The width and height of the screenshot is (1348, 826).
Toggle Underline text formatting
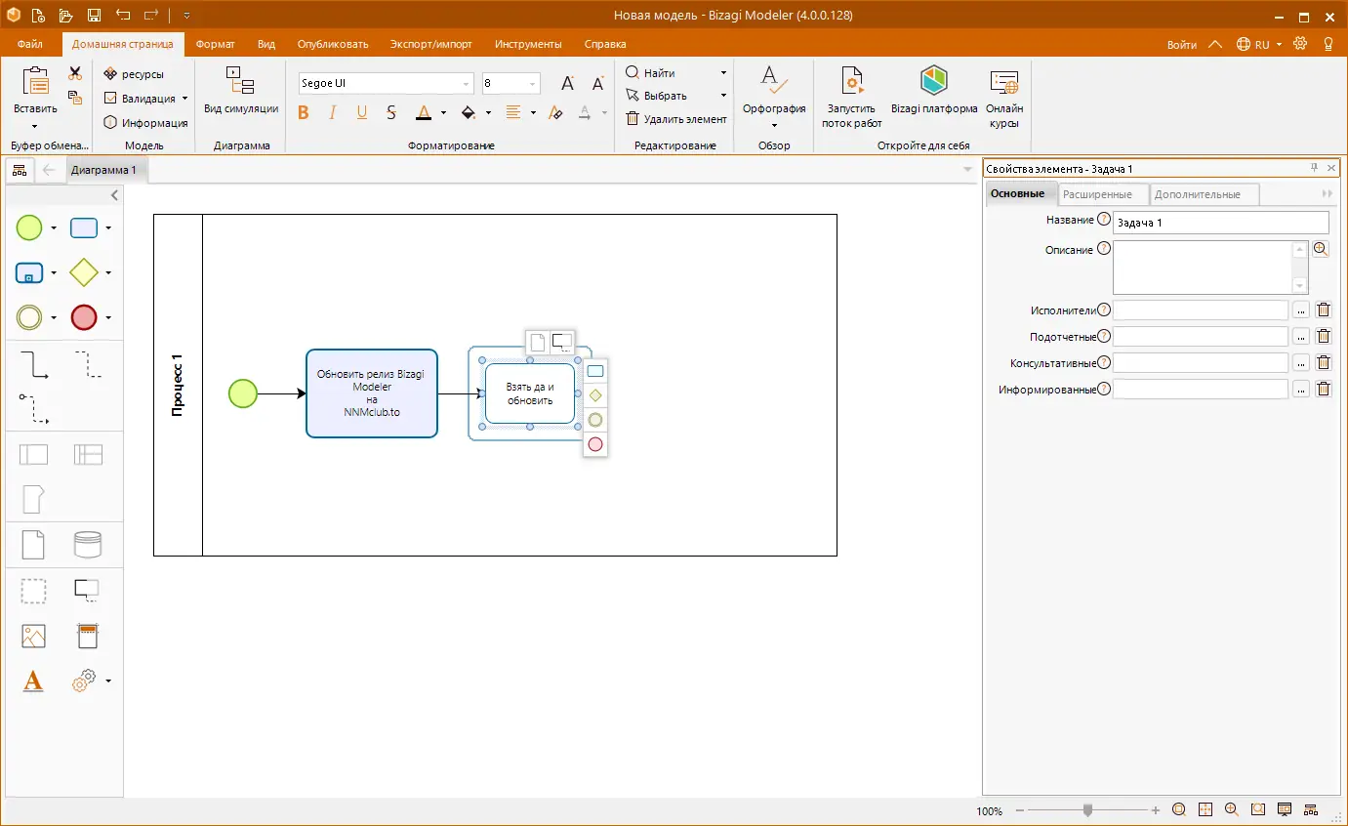(362, 113)
